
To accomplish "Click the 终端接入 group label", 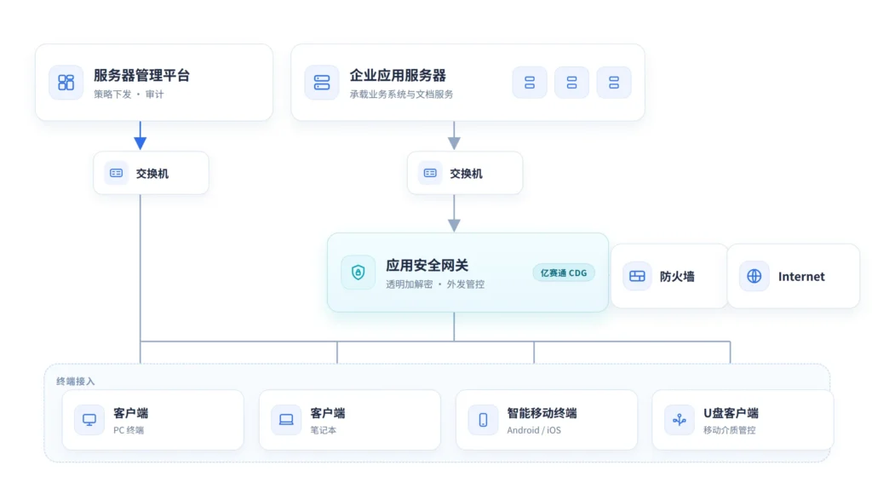I will pos(76,381).
